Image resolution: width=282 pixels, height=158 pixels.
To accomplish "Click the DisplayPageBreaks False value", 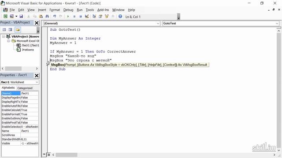I will [30, 97].
